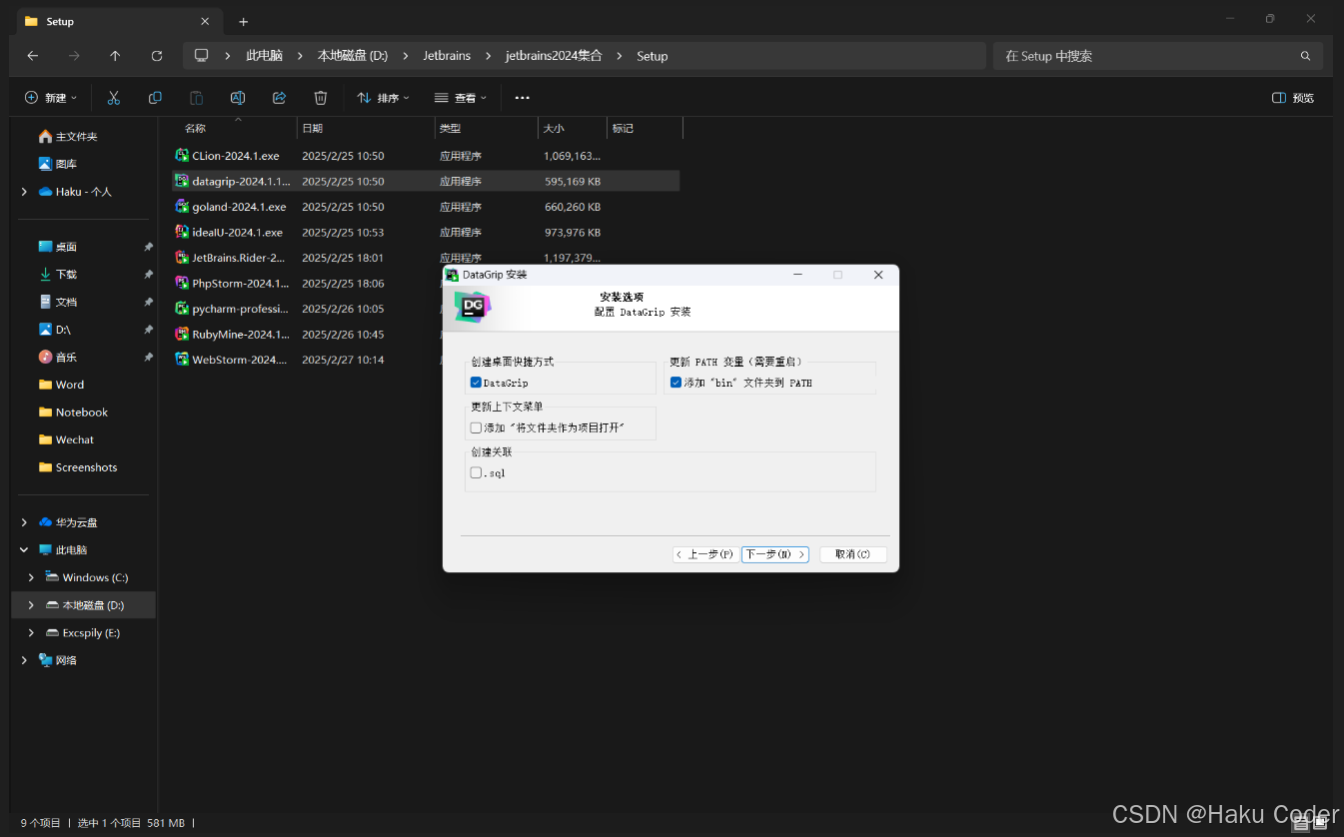Viewport: 1344px width, 837px height.
Task: Click the Copy icon in toolbar
Action: click(x=155, y=98)
